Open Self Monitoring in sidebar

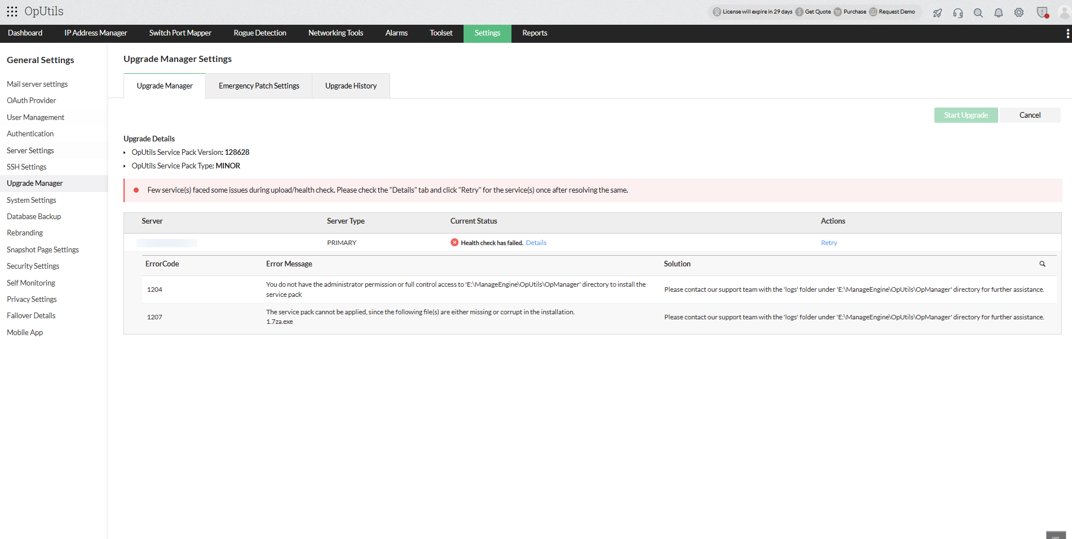(31, 283)
